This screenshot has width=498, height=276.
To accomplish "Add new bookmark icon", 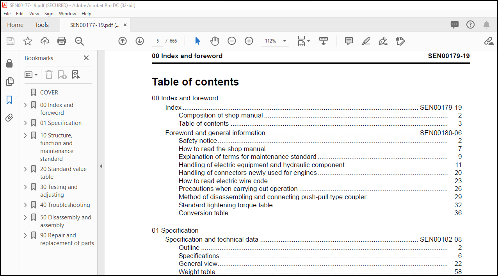I will pos(62,75).
